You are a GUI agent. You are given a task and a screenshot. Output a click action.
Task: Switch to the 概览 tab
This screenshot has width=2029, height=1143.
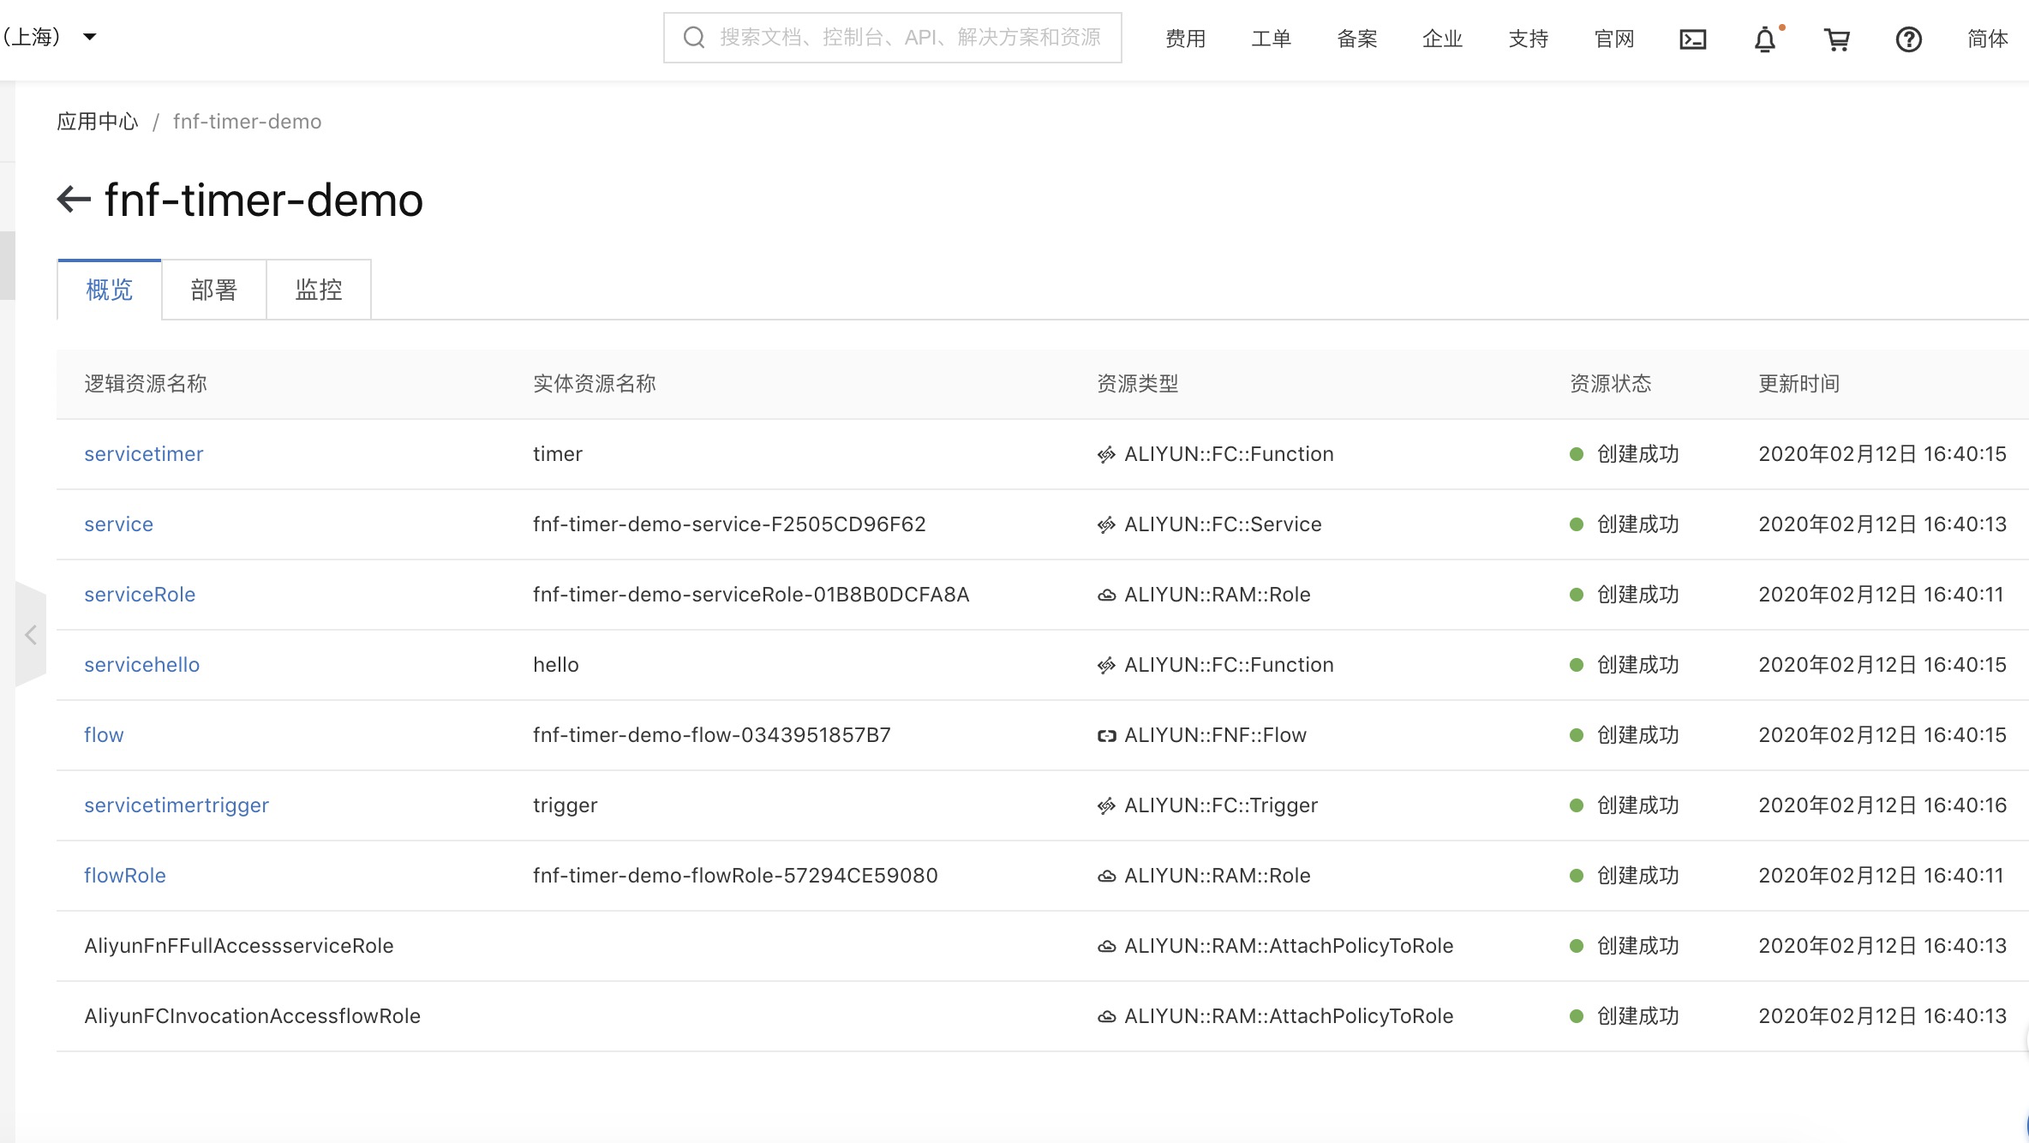110,290
